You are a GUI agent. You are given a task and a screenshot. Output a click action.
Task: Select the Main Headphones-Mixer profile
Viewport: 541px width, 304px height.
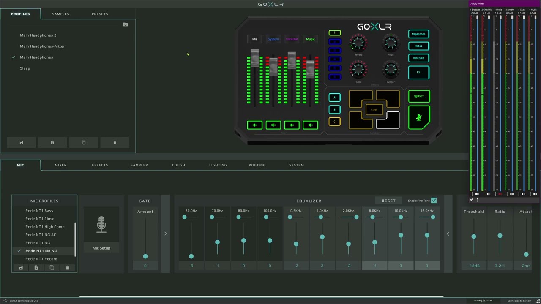(42, 46)
